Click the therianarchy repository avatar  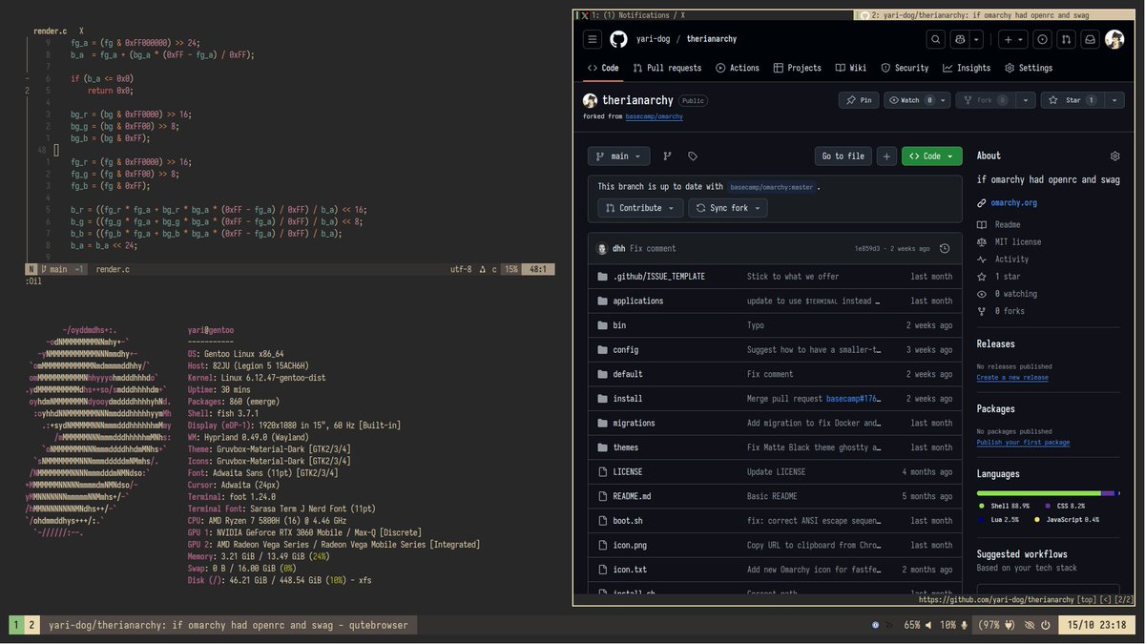(590, 100)
